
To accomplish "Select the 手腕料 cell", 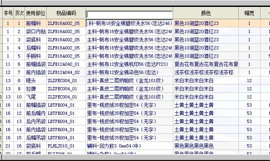I will pyautogui.click(x=36, y=56).
